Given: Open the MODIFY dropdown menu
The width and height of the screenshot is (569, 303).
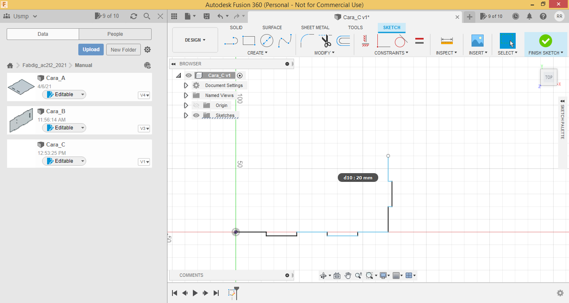Looking at the screenshot, I should click(x=324, y=53).
